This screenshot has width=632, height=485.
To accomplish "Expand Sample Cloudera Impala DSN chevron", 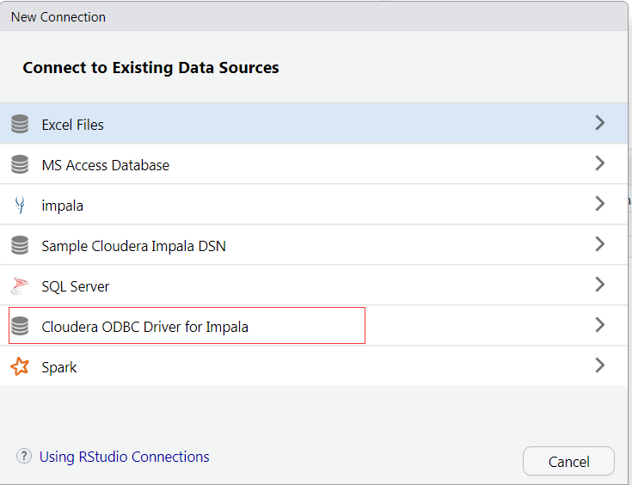I will pyautogui.click(x=600, y=244).
